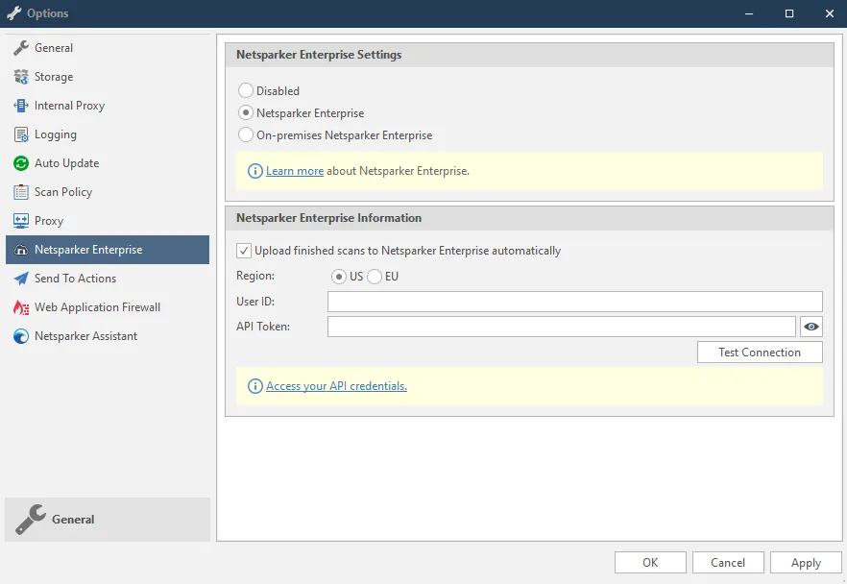Go to Proxy settings page
This screenshot has height=584, width=847.
(x=108, y=221)
